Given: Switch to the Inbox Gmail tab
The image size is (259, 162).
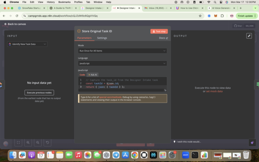Looking at the screenshot, I should [158, 8].
